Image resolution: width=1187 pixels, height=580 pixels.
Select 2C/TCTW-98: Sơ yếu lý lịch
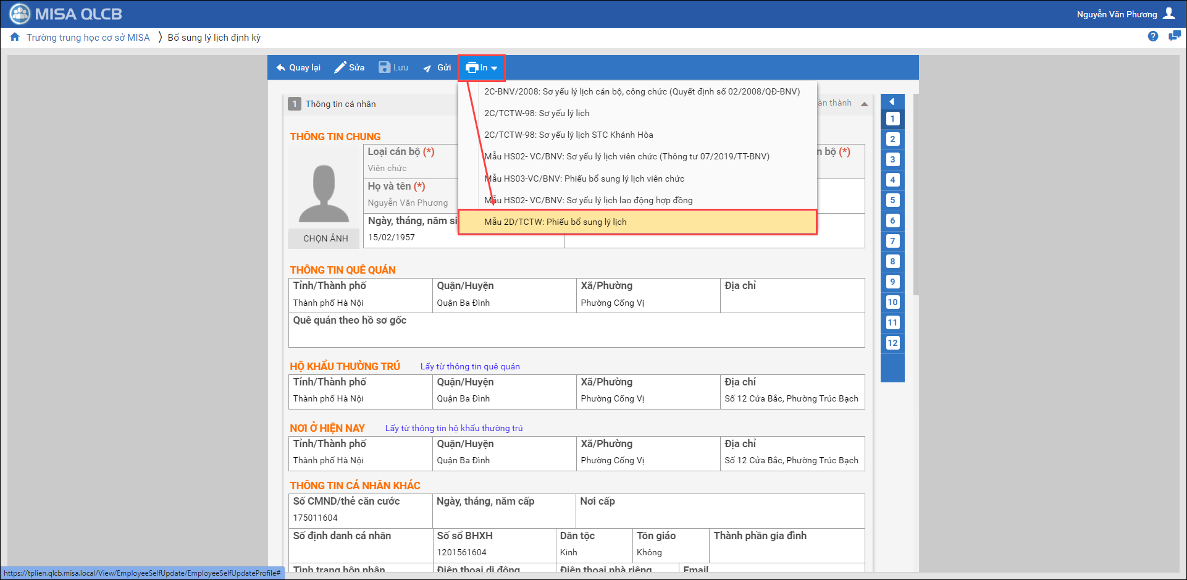tap(537, 113)
